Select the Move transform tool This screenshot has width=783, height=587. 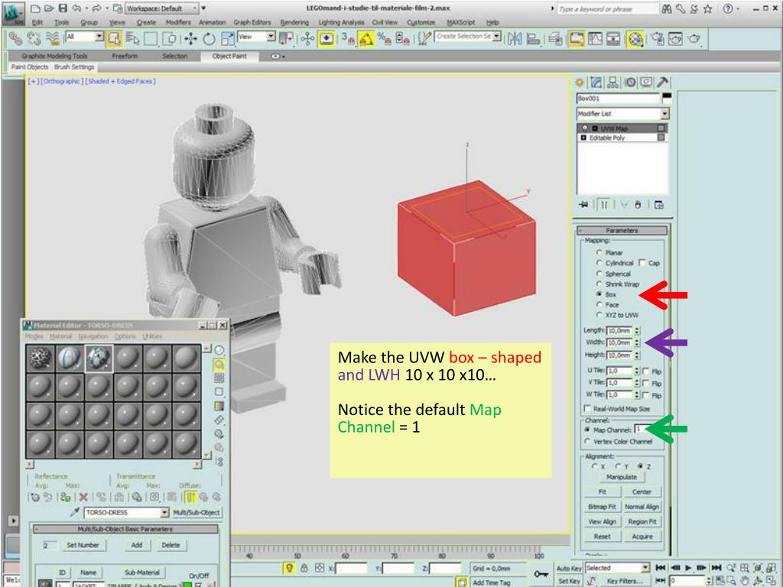tap(190, 38)
